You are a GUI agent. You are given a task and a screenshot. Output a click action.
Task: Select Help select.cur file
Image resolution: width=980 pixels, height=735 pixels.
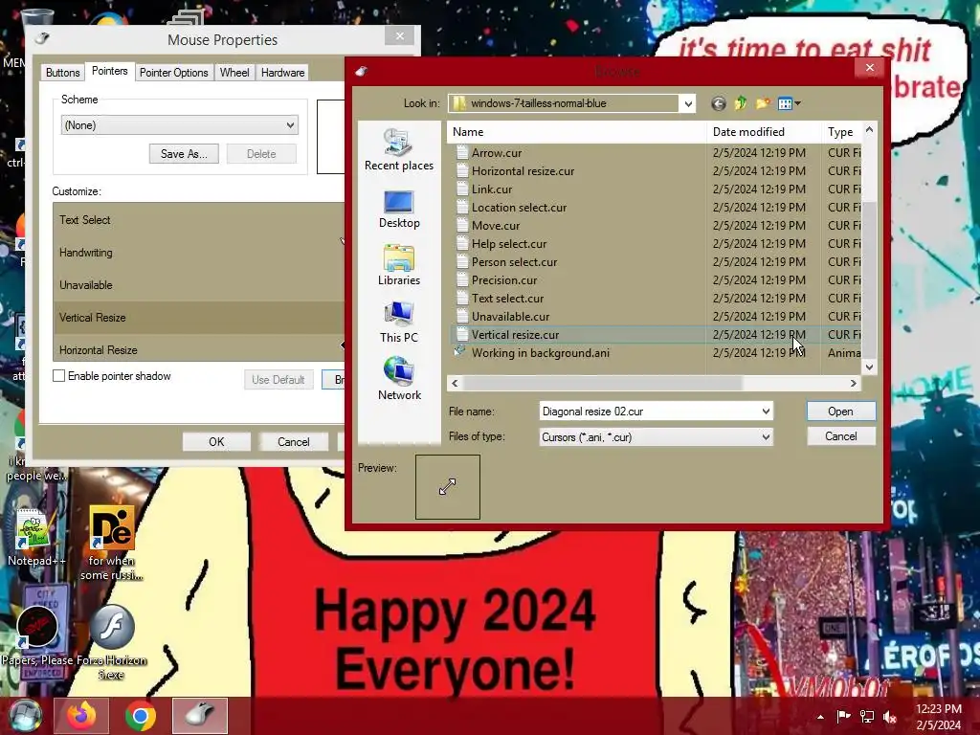point(656,243)
